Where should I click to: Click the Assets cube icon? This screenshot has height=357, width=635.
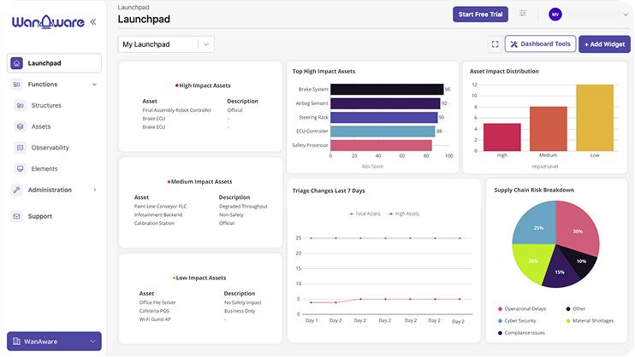[20, 126]
